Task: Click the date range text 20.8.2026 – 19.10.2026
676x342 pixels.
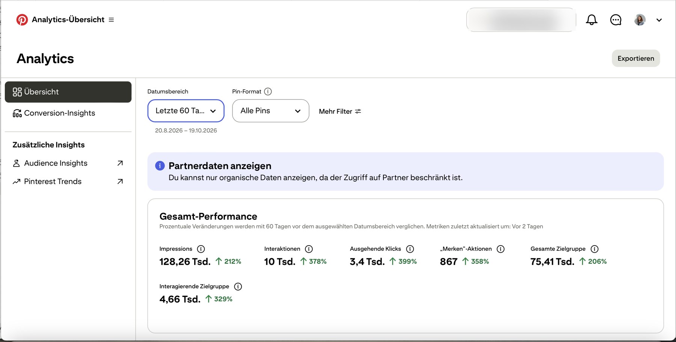Action: pos(186,131)
